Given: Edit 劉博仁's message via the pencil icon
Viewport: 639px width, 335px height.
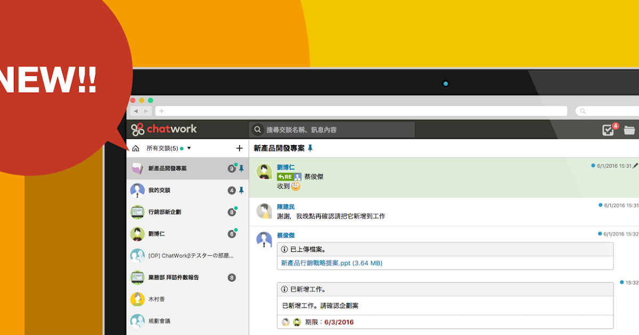Looking at the screenshot, I should tap(636, 165).
